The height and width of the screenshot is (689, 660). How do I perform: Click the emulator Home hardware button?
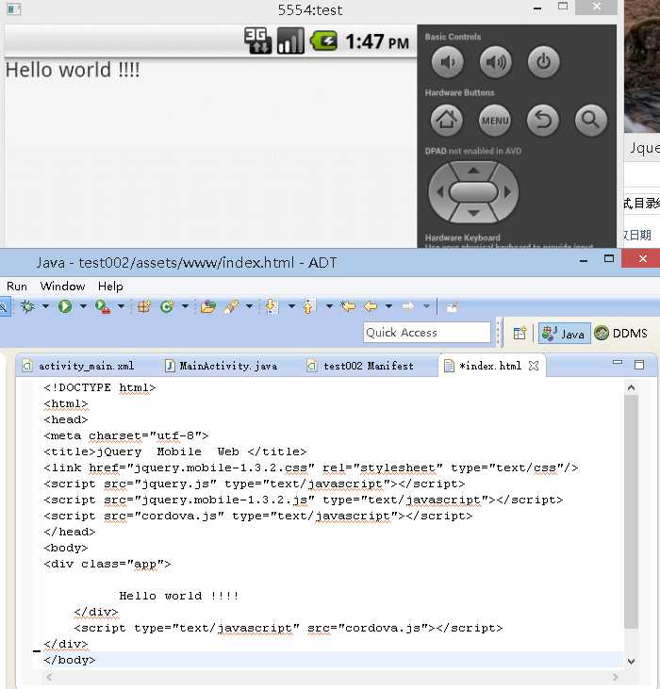[x=447, y=120]
